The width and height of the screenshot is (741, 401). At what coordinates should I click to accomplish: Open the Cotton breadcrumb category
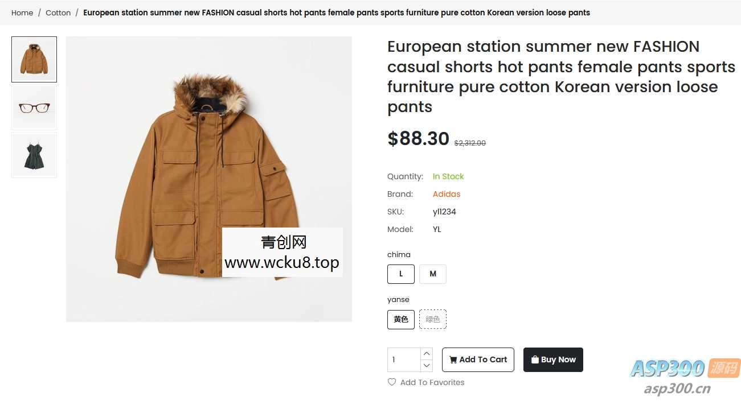coord(58,13)
